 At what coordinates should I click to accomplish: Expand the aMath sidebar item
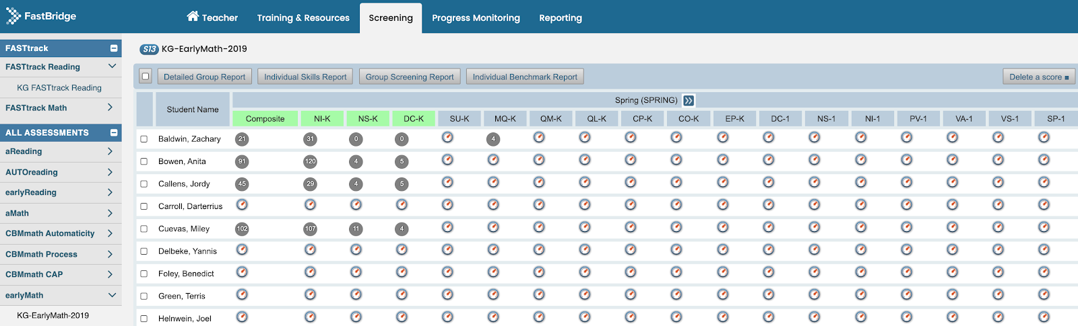[110, 213]
